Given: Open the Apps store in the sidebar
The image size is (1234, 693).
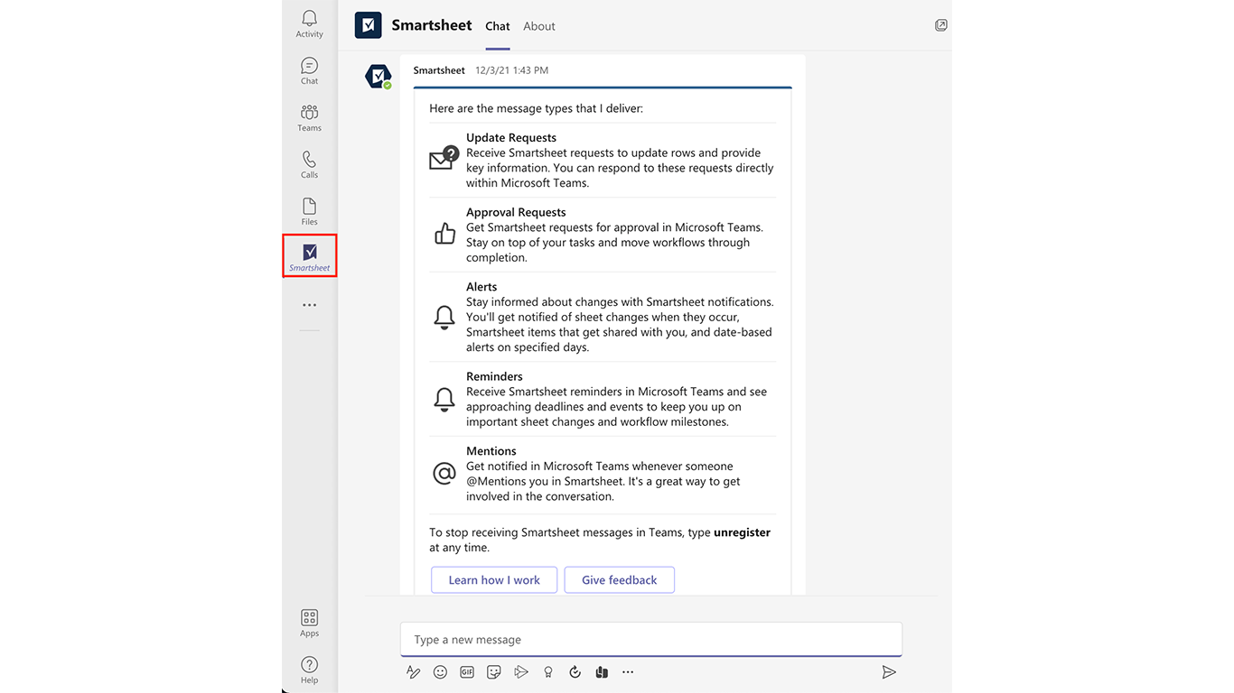Looking at the screenshot, I should pos(309,623).
